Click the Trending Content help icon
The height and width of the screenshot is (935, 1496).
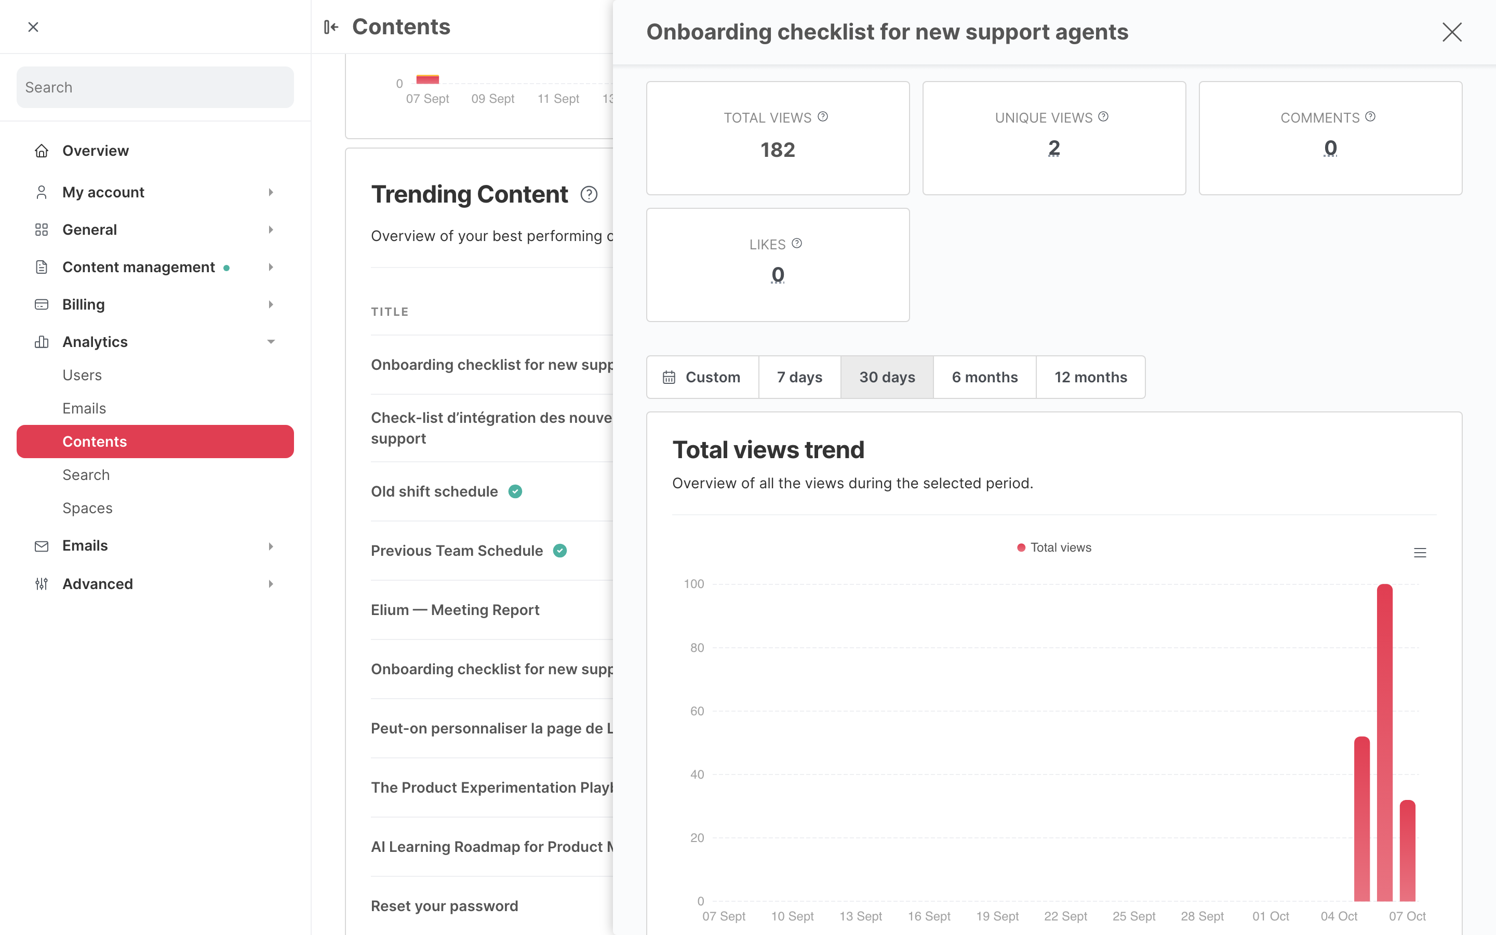pos(589,194)
